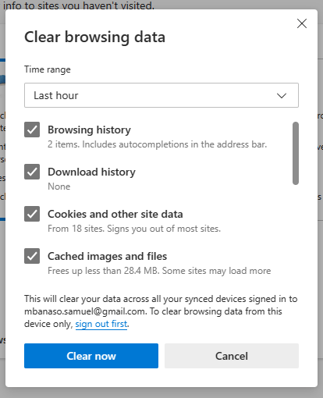Disable the Cached images and files checkbox
323x398 pixels.
pos(32,256)
